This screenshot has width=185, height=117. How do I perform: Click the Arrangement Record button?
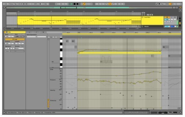click(77, 4)
